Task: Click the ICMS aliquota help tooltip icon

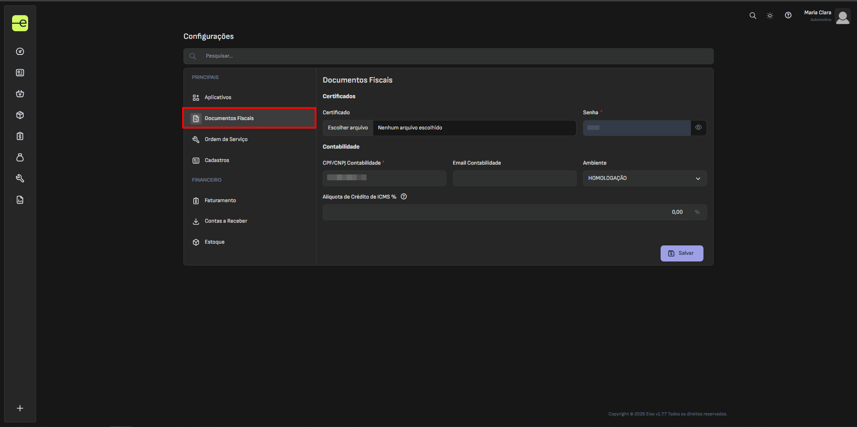Action: [404, 197]
